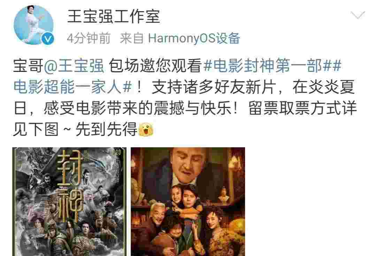This screenshot has width=376, height=256.
Task: Click the 宝哥 text starting the post
Action: (28, 66)
